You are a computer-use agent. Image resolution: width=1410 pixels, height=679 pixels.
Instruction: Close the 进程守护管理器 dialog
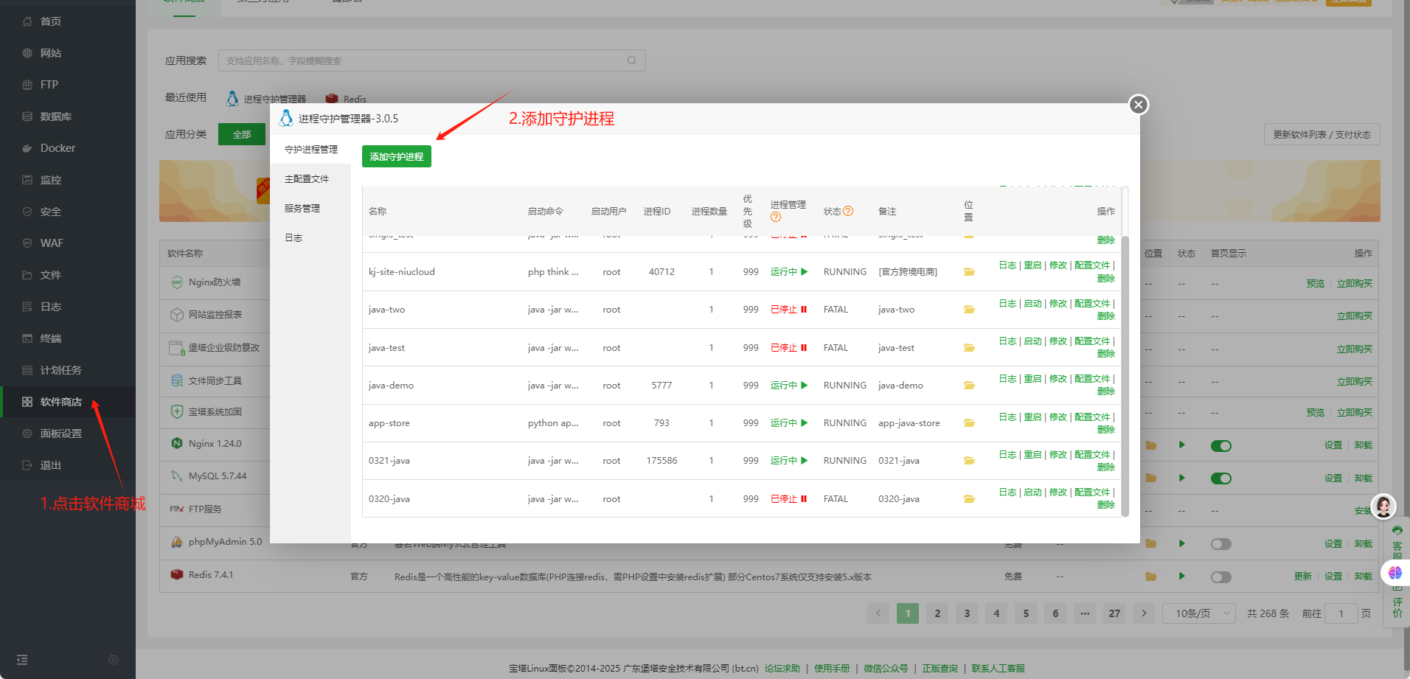tap(1139, 105)
